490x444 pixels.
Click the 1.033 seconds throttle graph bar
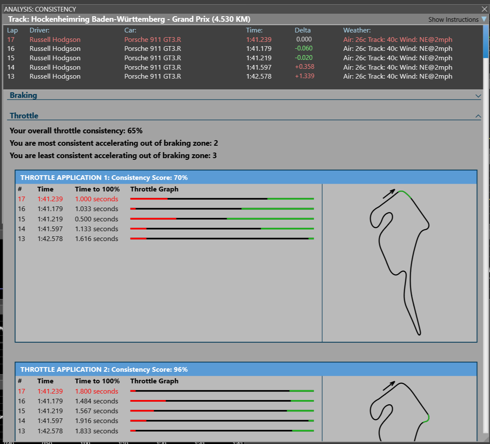[x=222, y=209]
